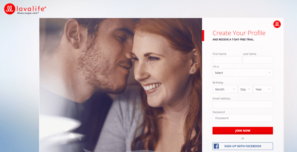297x152 pixels.
Task: Click the Birthday field label
Action: click(218, 83)
